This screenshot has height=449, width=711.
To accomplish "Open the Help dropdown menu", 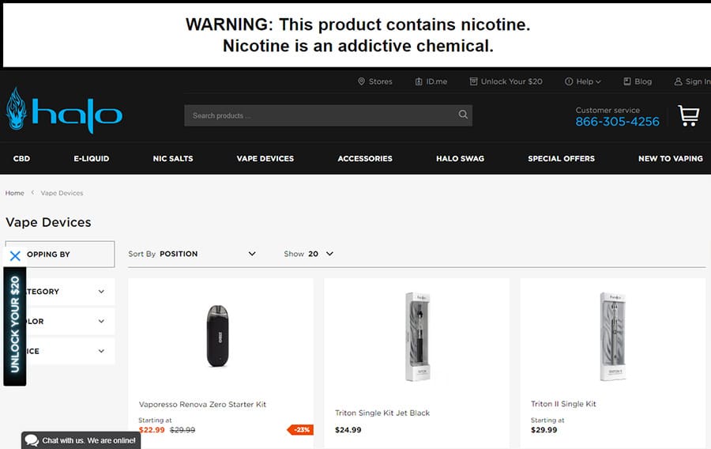I will click(x=583, y=81).
